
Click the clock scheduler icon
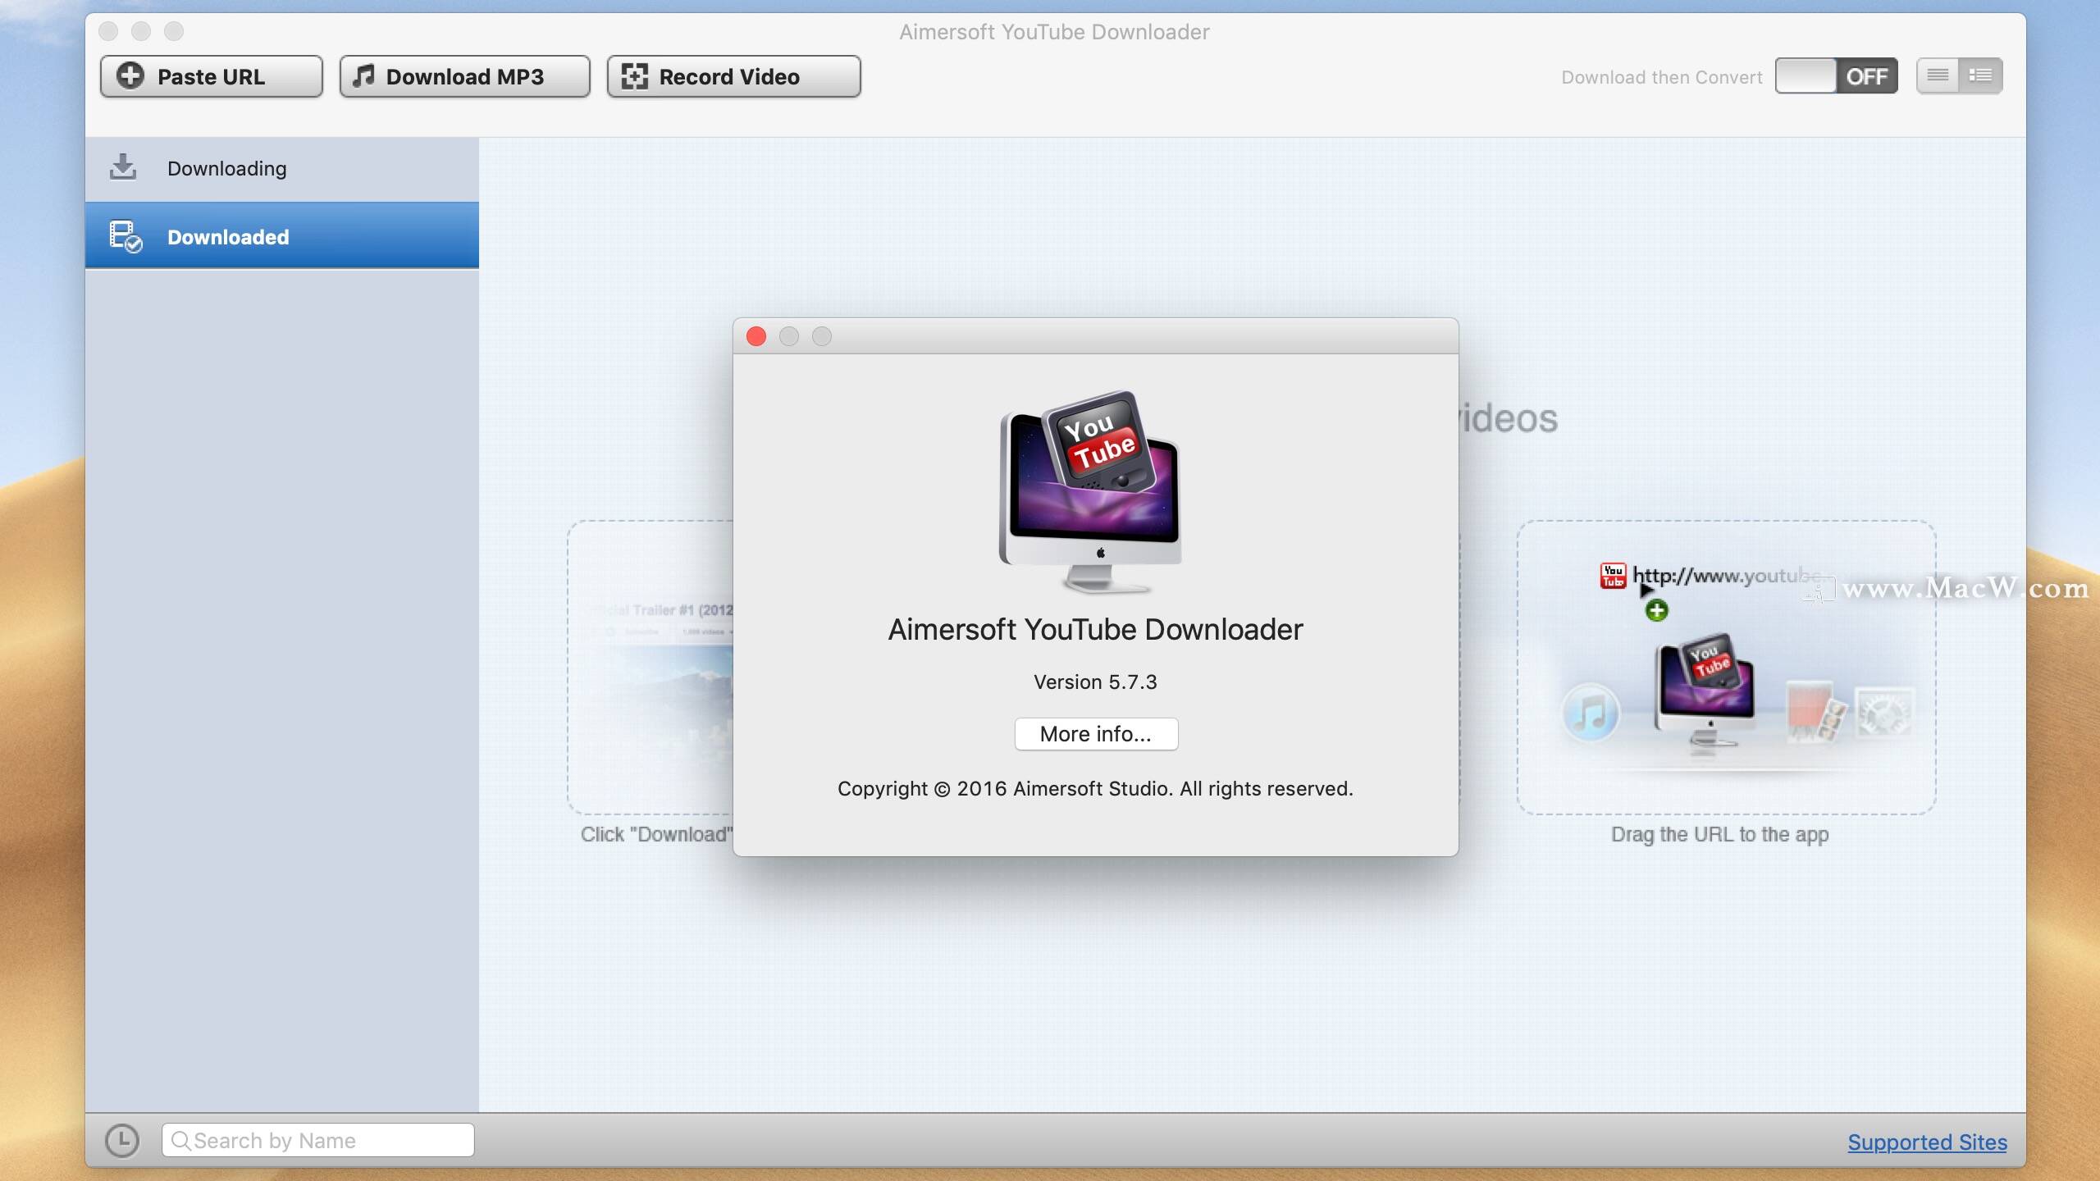point(122,1141)
